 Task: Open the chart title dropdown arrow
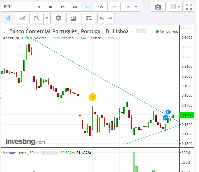pos(131,31)
